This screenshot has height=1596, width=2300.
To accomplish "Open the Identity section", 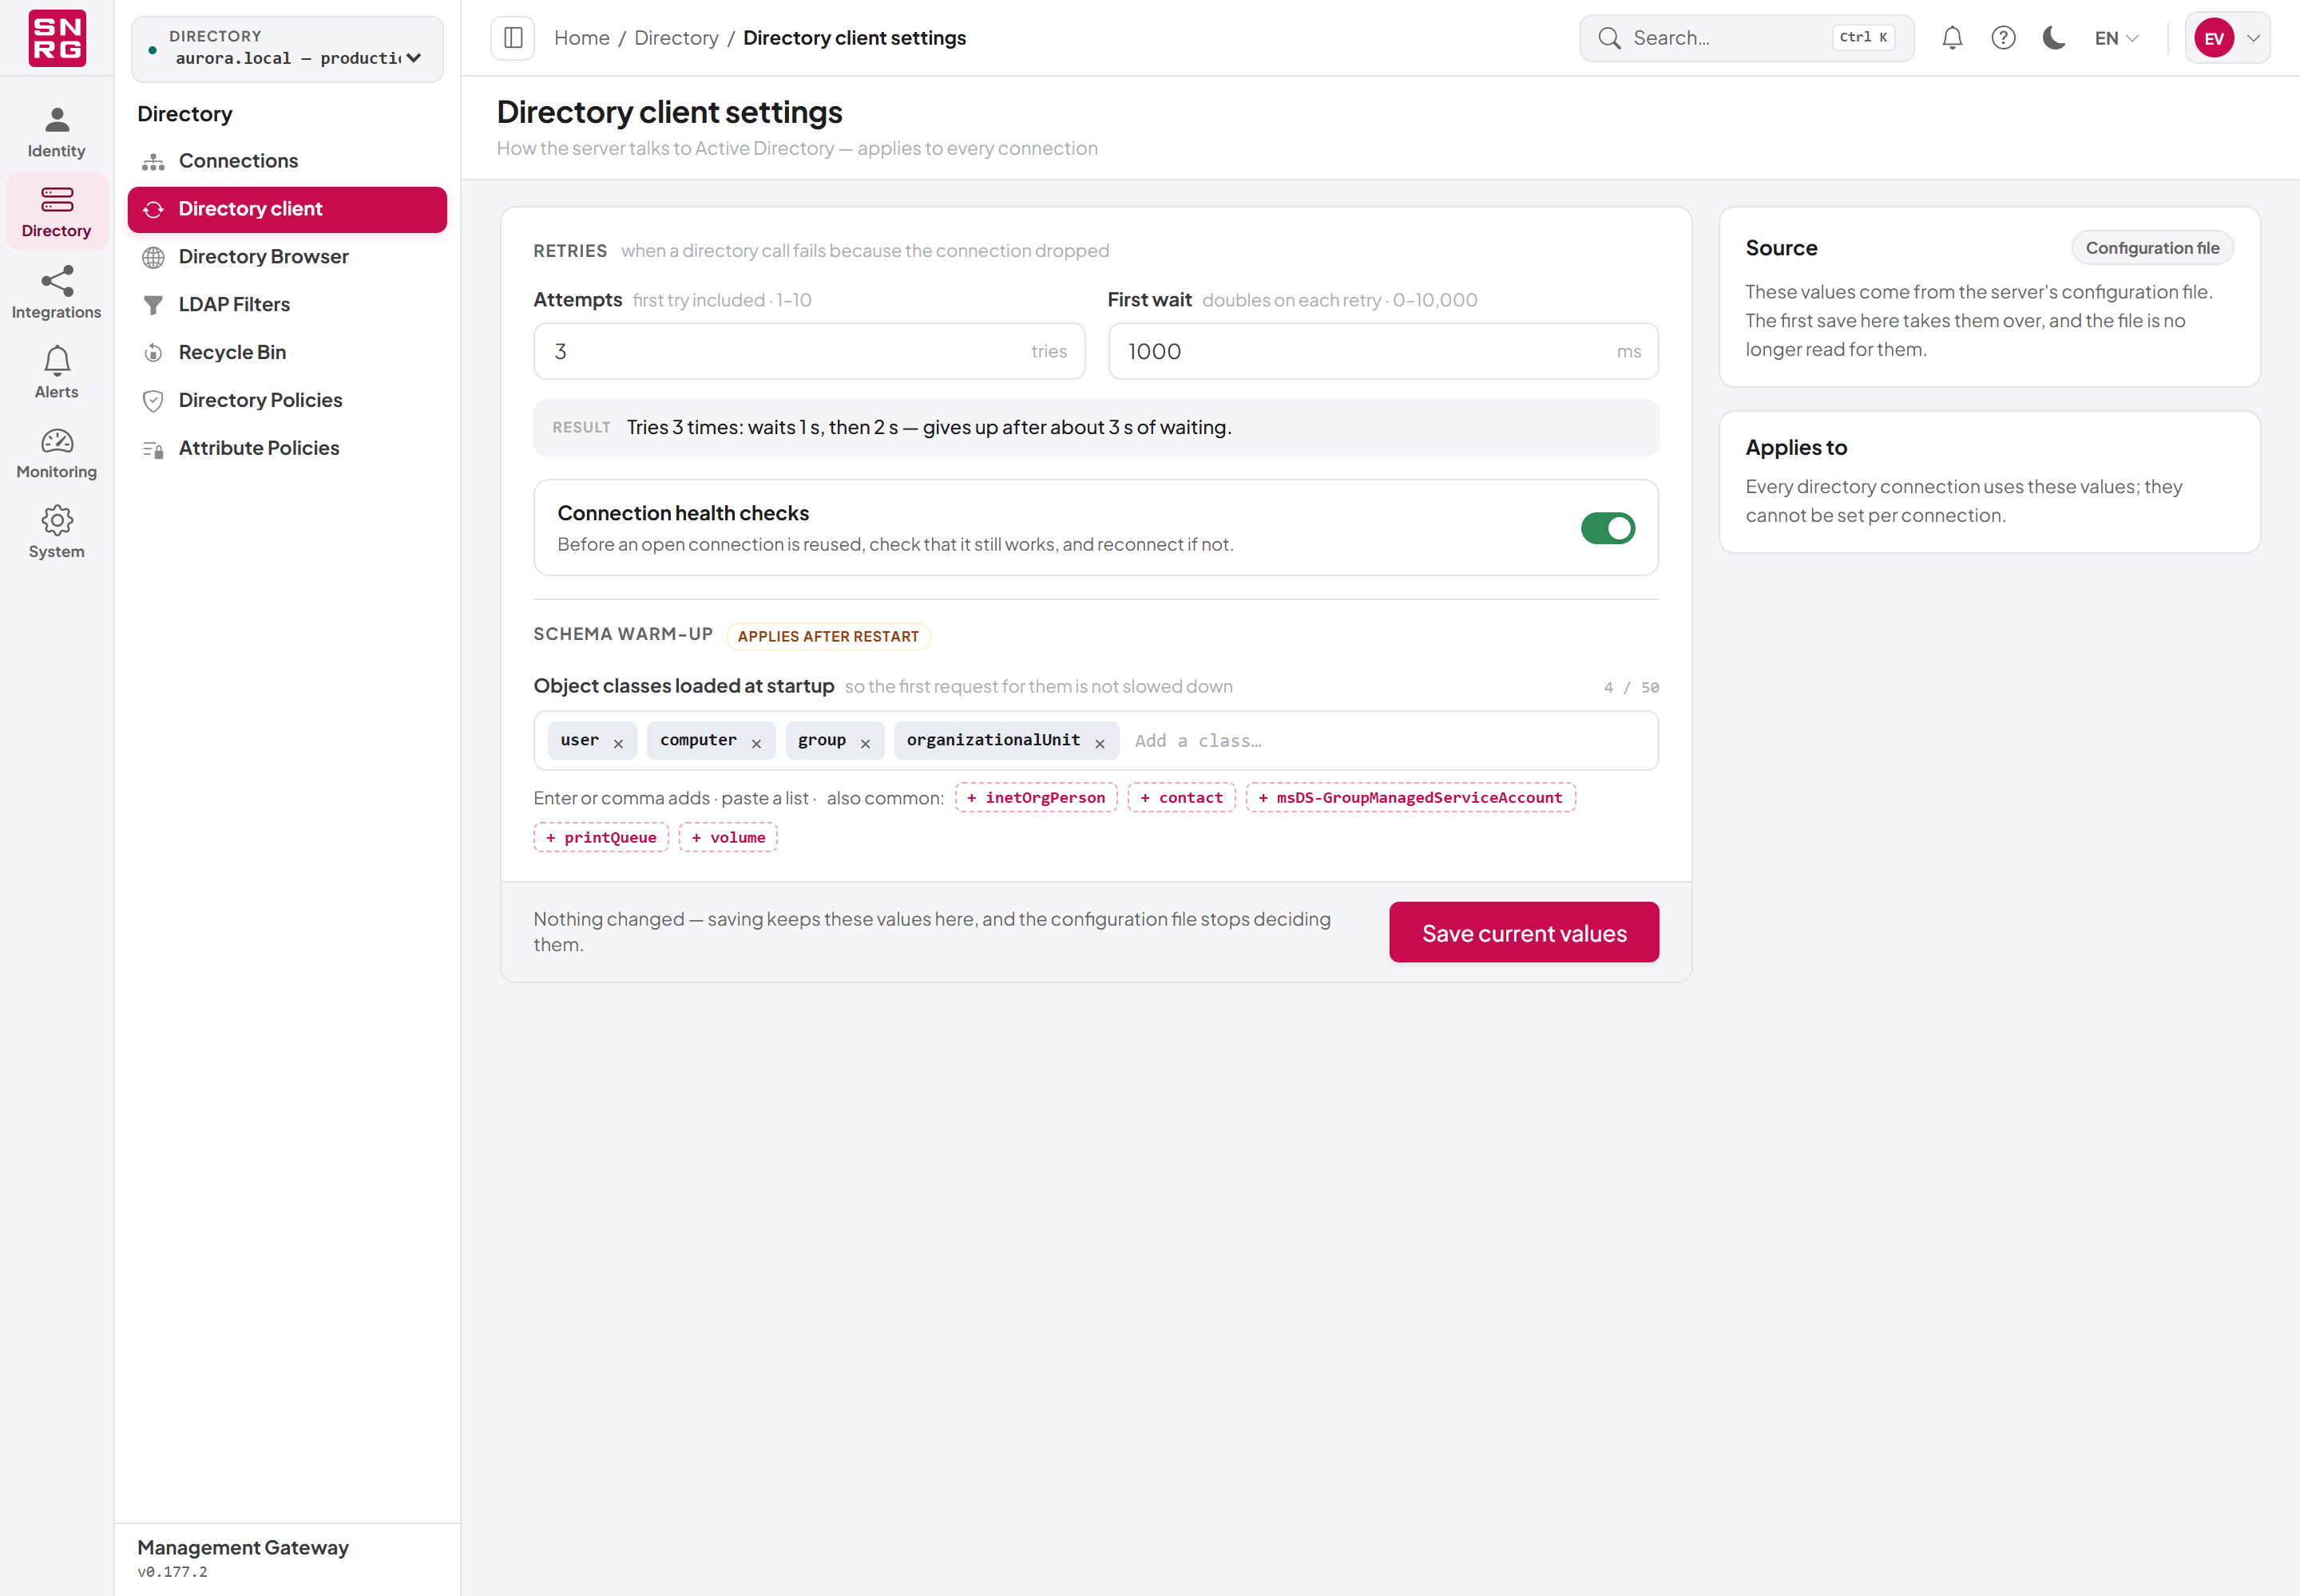I will (x=57, y=132).
